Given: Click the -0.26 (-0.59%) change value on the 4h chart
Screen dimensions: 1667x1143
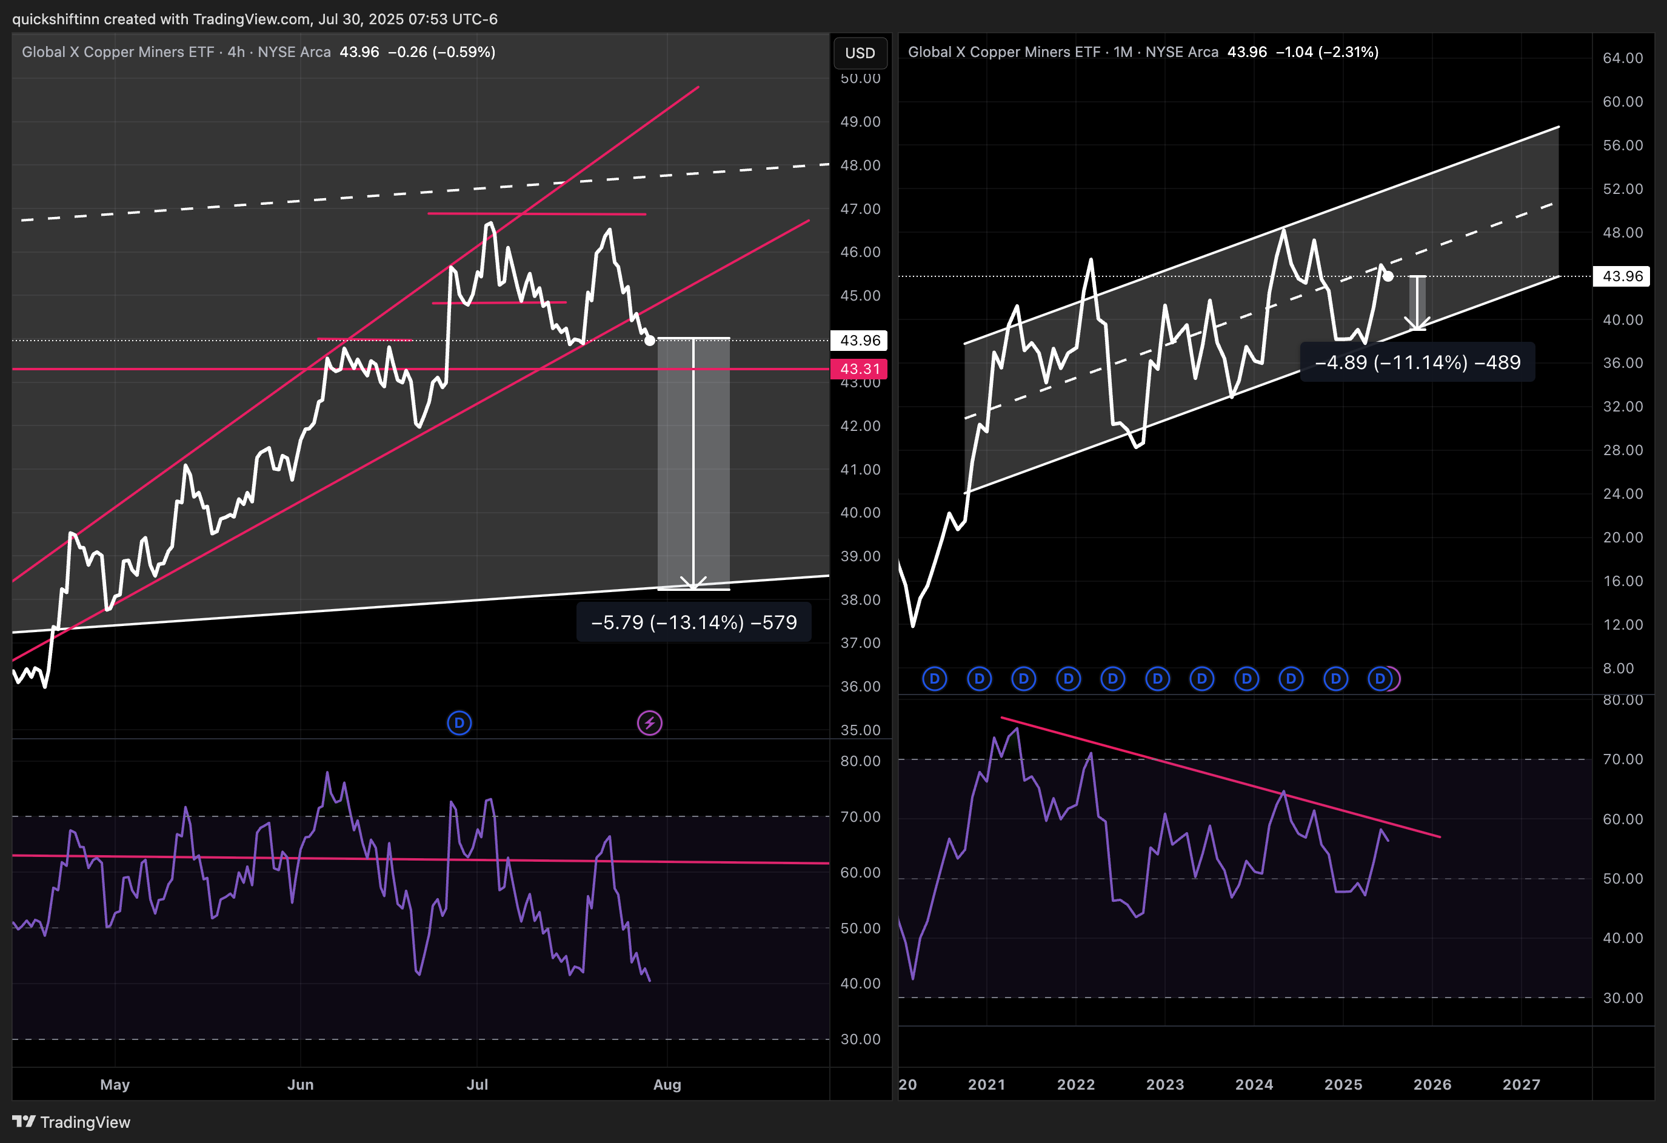Looking at the screenshot, I should tap(442, 52).
